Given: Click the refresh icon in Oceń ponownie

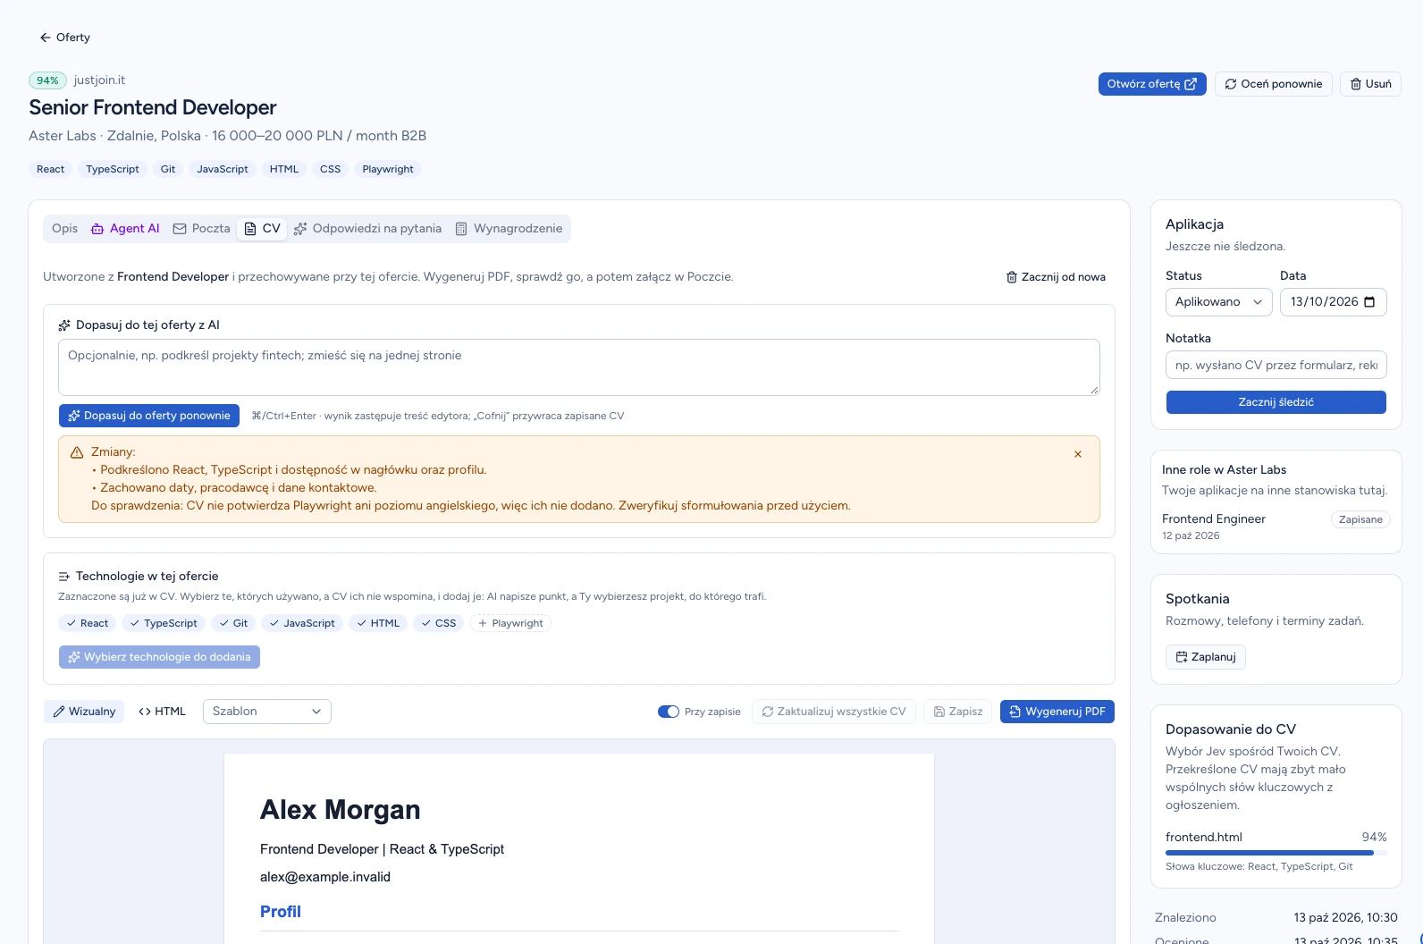Looking at the screenshot, I should pyautogui.click(x=1231, y=84).
